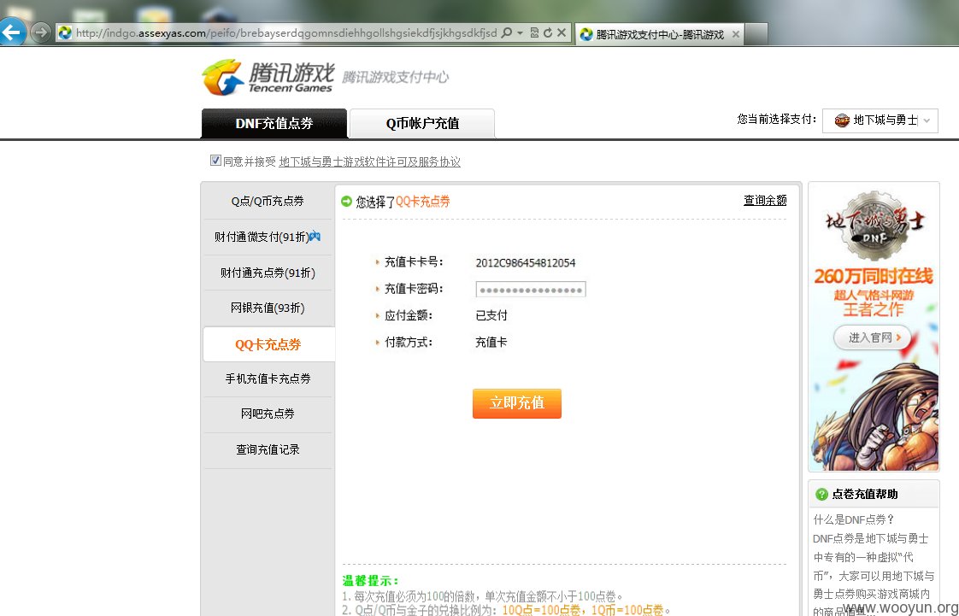Open the 查询余额 link

[765, 200]
